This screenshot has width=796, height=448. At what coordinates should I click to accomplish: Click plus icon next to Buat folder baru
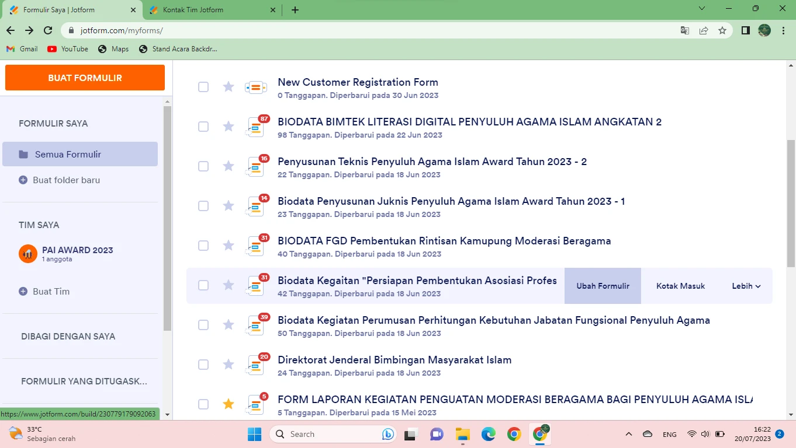point(23,180)
